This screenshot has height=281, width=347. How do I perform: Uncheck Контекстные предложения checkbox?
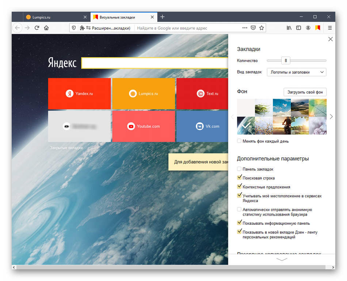pos(239,186)
